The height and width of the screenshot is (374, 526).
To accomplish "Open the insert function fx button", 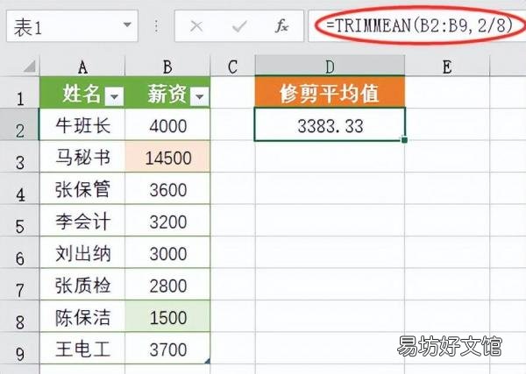I will [281, 26].
